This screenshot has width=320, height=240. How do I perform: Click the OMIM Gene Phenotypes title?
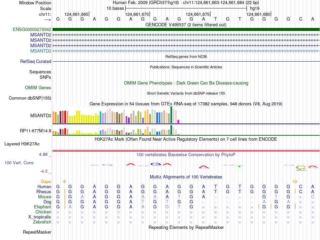pyautogui.click(x=186, y=83)
